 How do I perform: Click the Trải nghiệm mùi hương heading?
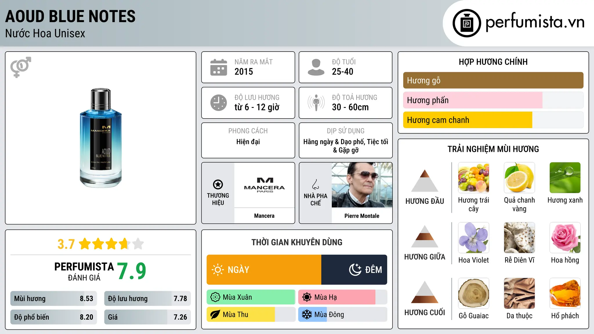493,149
